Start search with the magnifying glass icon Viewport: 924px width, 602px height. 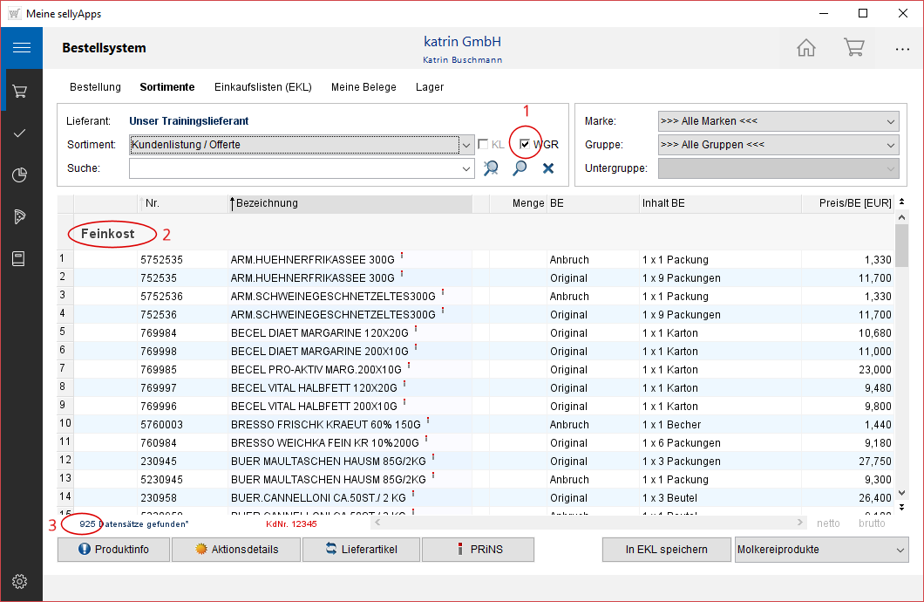click(x=520, y=168)
